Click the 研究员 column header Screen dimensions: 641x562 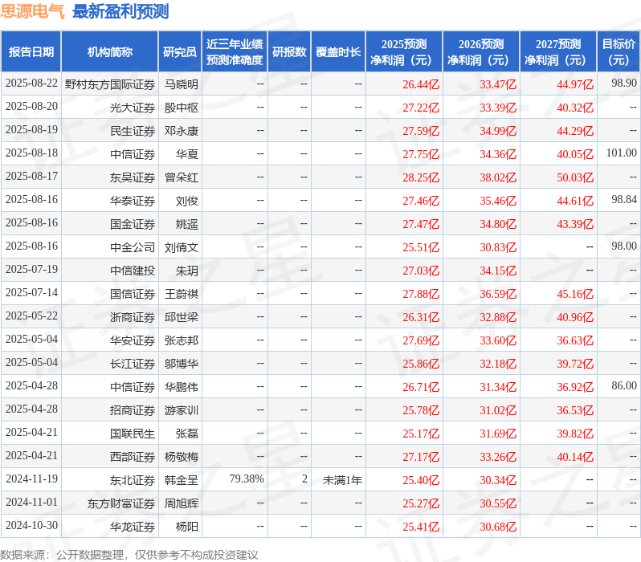pos(180,52)
